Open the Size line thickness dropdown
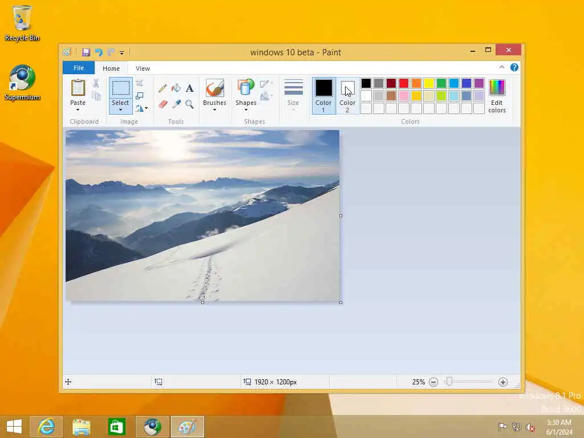This screenshot has height=438, width=584. [x=293, y=96]
